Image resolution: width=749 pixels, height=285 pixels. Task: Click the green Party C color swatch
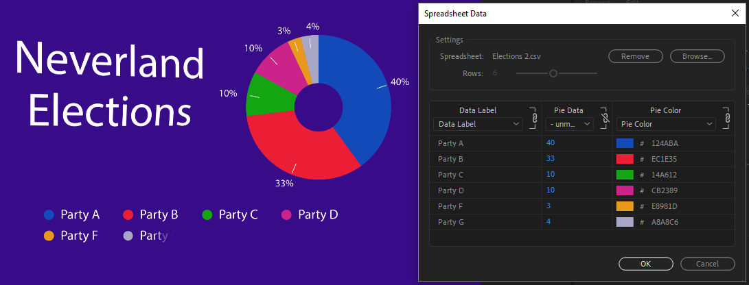[x=625, y=175]
